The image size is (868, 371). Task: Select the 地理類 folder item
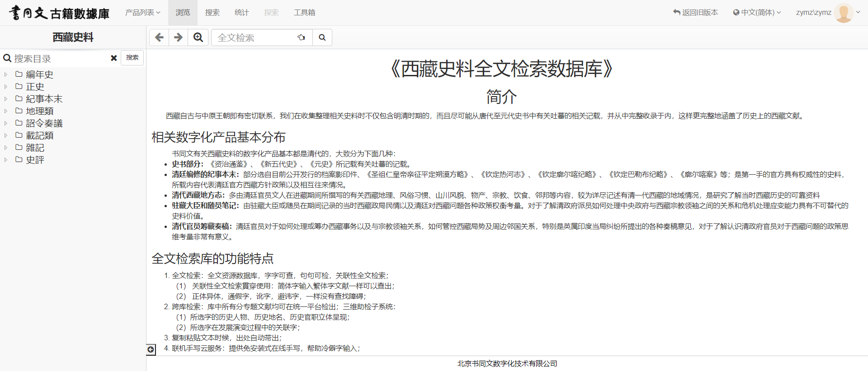(x=40, y=111)
